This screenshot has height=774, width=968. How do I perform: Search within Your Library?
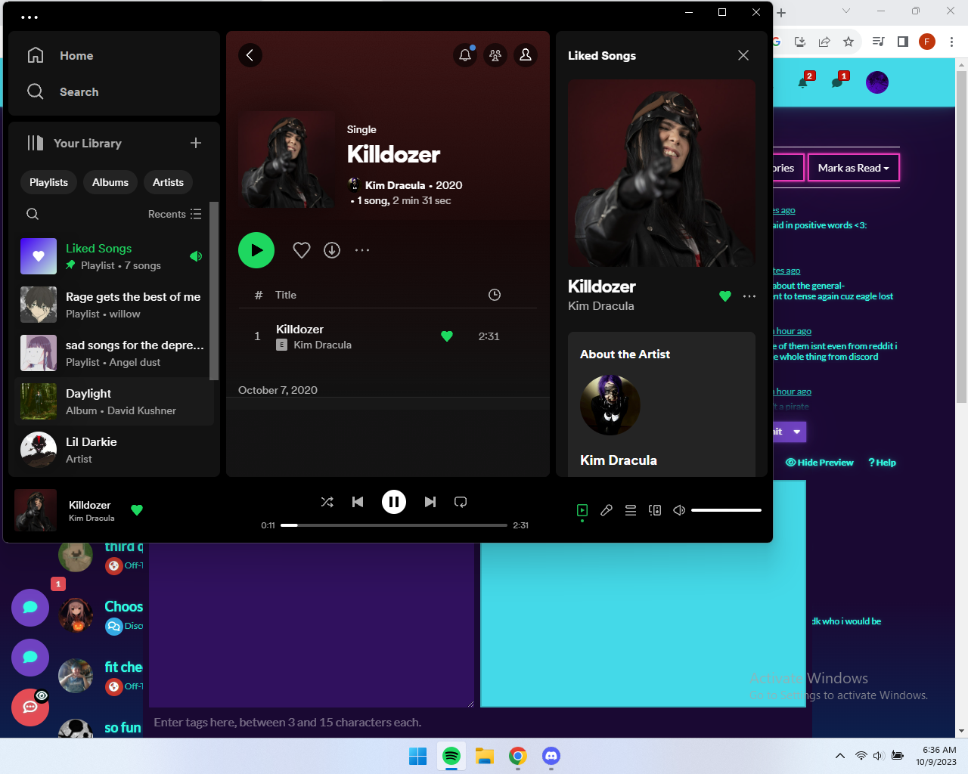33,214
